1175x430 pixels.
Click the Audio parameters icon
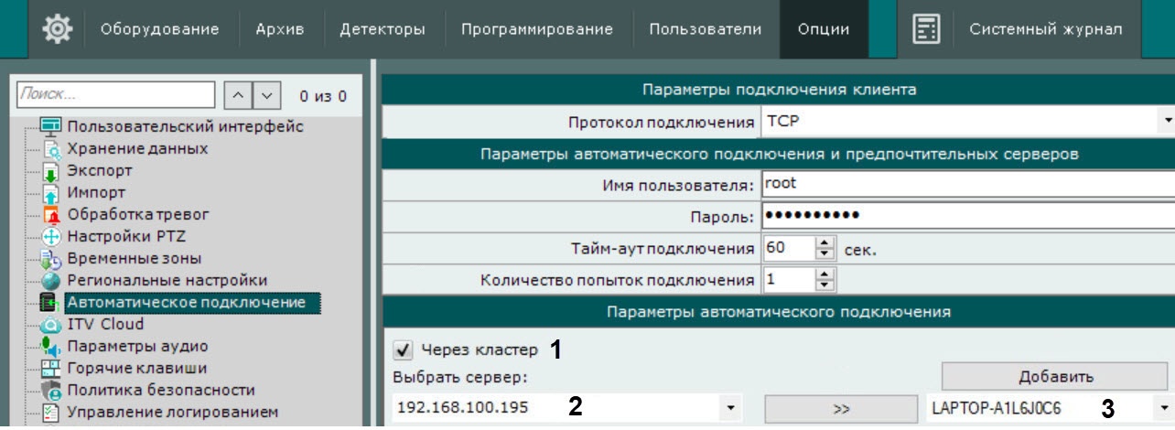(51, 347)
